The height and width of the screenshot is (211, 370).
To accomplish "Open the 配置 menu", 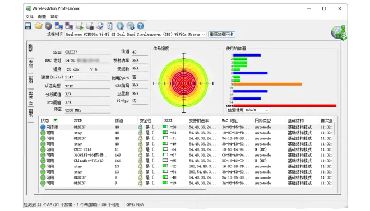I will [x=42, y=17].
